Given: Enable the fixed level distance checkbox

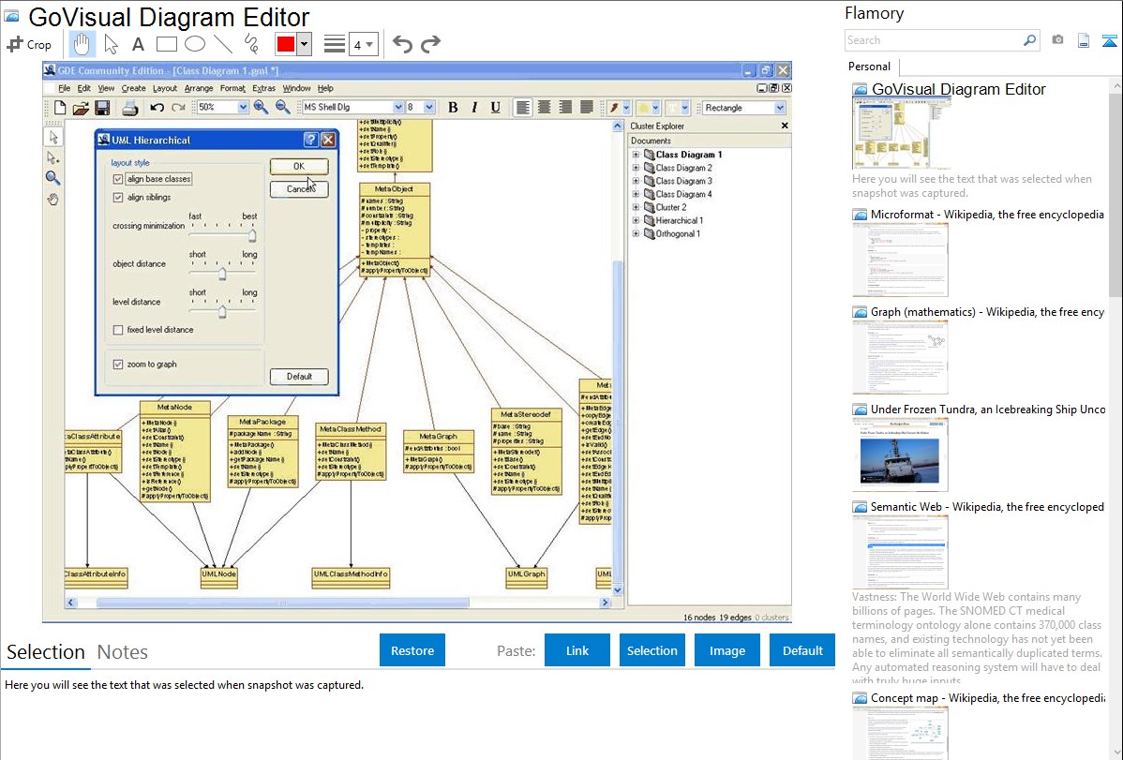Looking at the screenshot, I should click(118, 330).
